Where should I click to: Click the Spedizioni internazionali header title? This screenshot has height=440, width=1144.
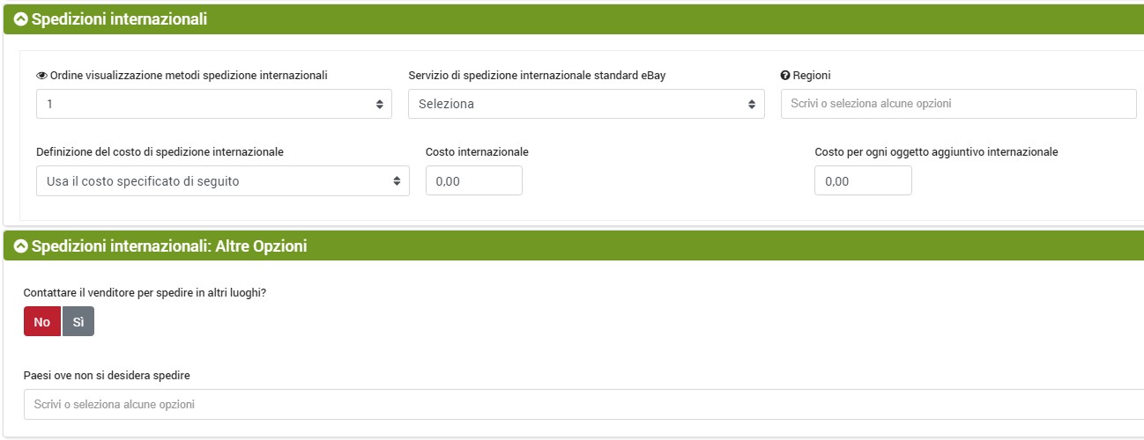[x=119, y=19]
